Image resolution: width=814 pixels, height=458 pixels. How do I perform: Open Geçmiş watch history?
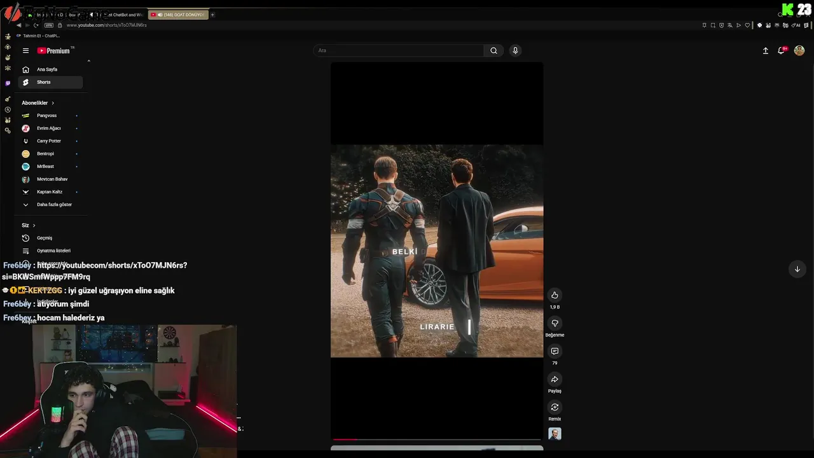(50, 238)
